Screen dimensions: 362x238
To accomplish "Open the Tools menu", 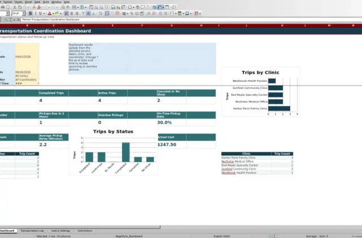I will point(46,2).
